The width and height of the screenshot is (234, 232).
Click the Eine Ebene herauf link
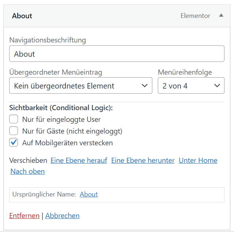point(79,160)
